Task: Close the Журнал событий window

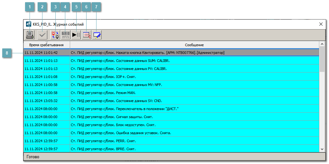Action: point(321,24)
